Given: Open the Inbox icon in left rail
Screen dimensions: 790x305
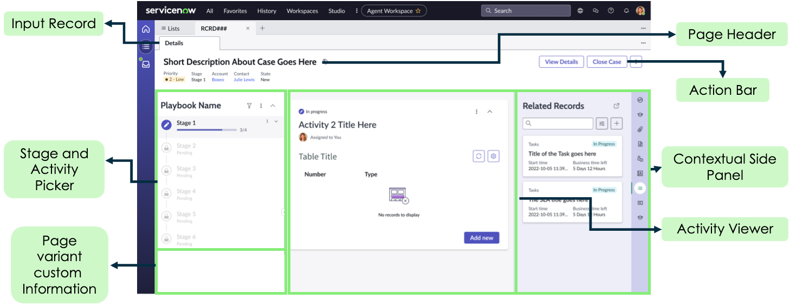Looking at the screenshot, I should click(x=146, y=64).
